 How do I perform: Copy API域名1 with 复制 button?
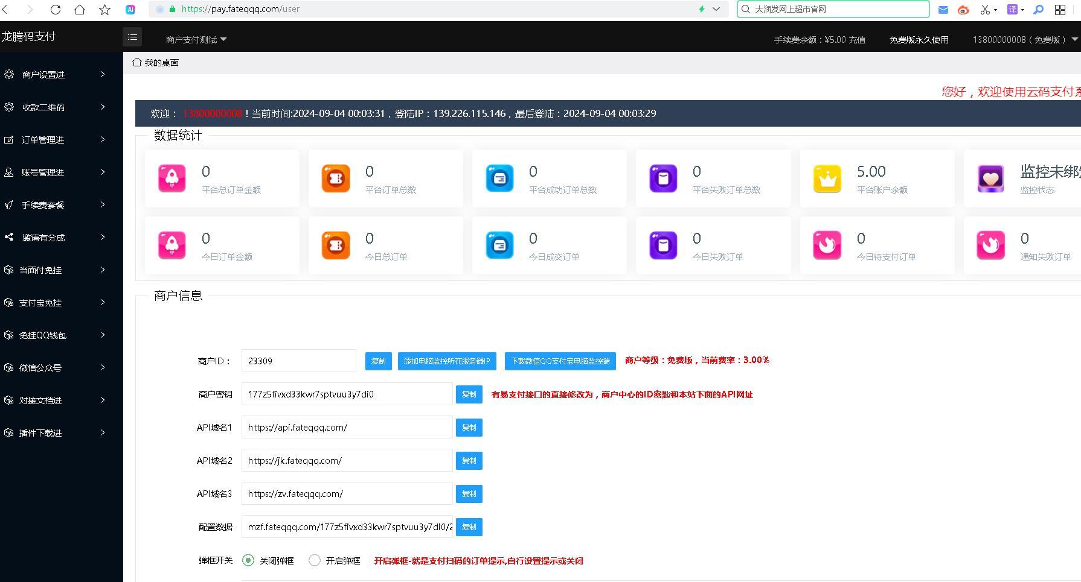pos(469,428)
